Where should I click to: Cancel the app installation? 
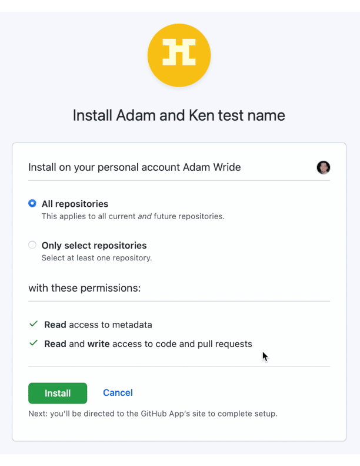coord(118,392)
